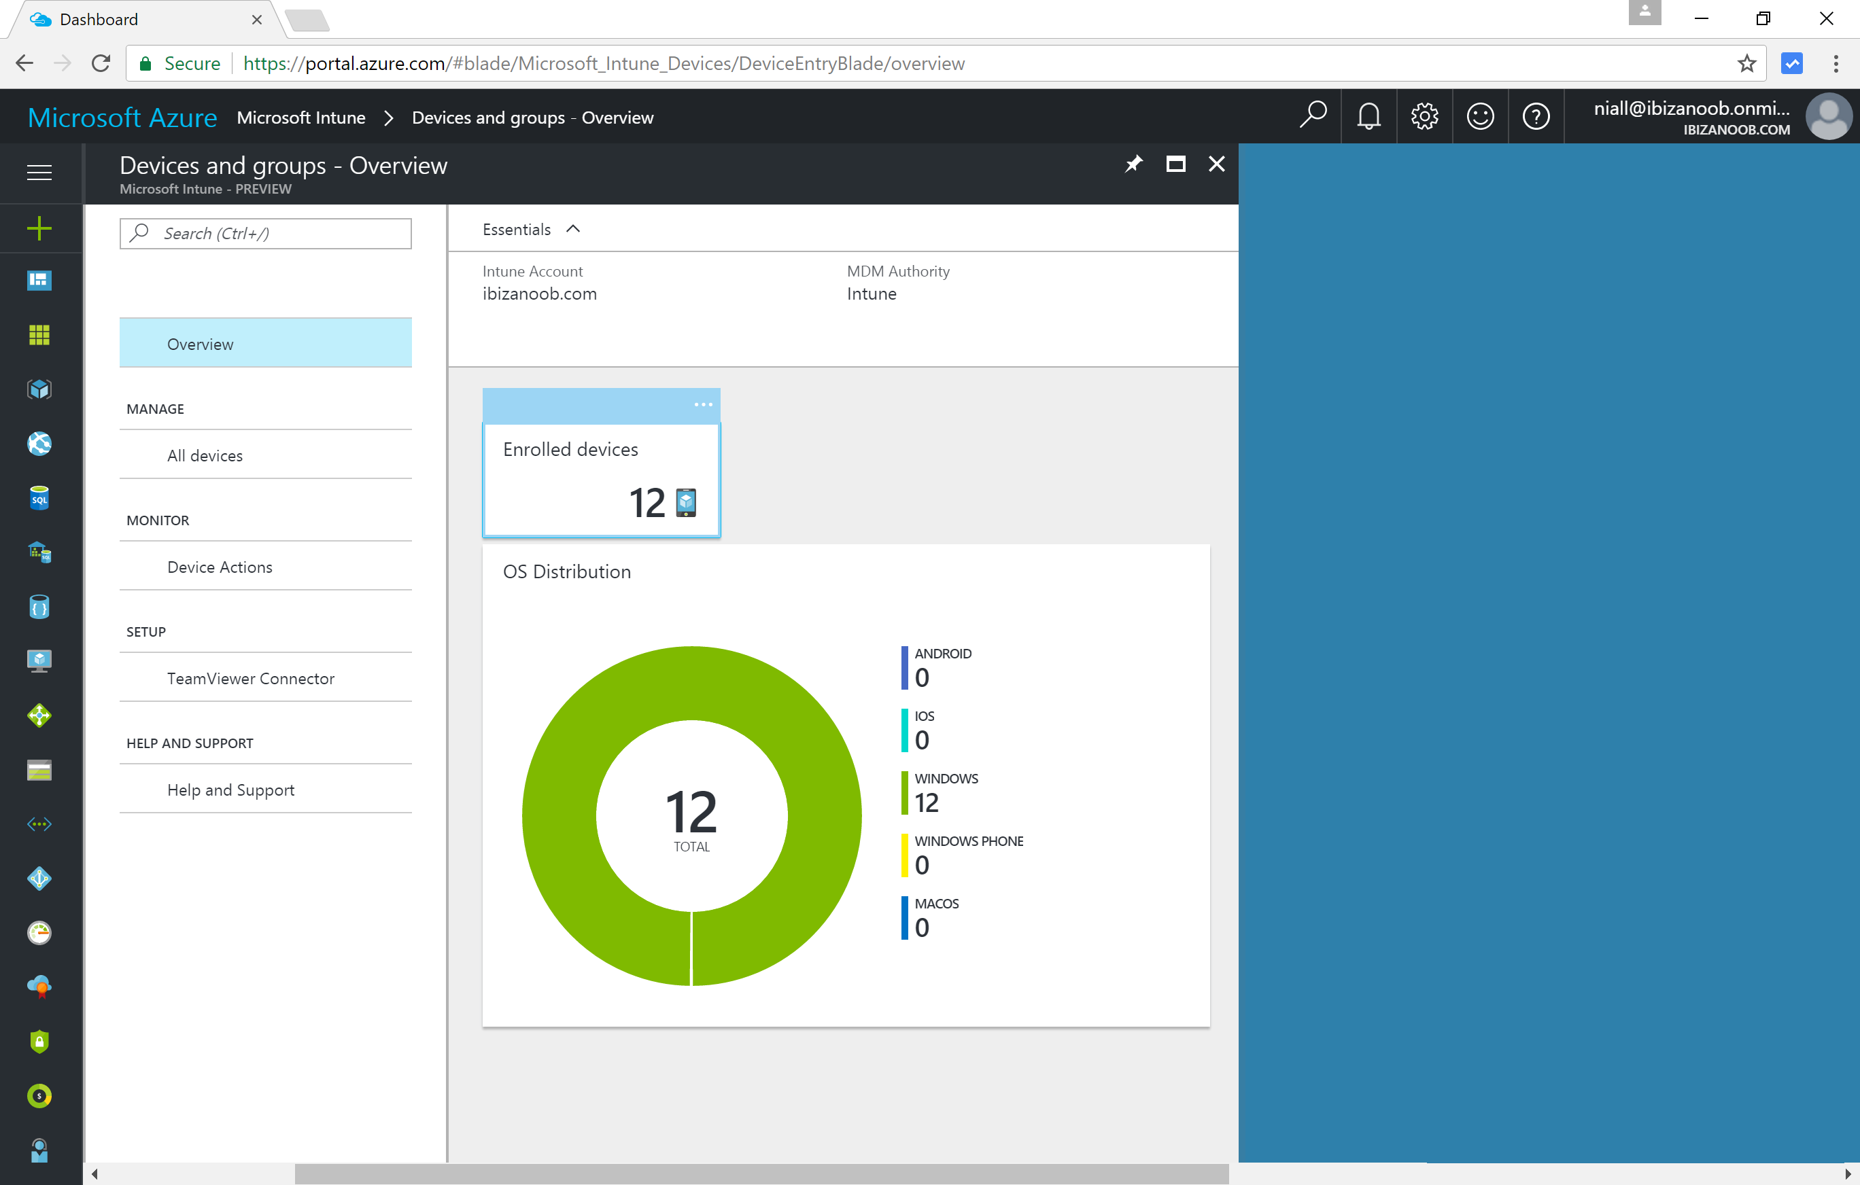
Task: Close the Dashboard browser tab
Action: (256, 20)
